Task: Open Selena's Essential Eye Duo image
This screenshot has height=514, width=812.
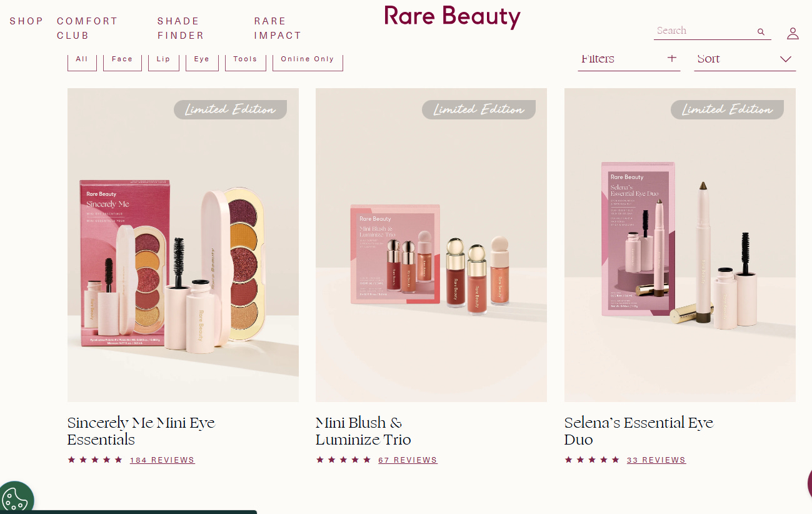Action: pyautogui.click(x=680, y=245)
